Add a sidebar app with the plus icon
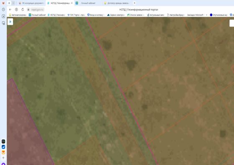 [3, 158]
